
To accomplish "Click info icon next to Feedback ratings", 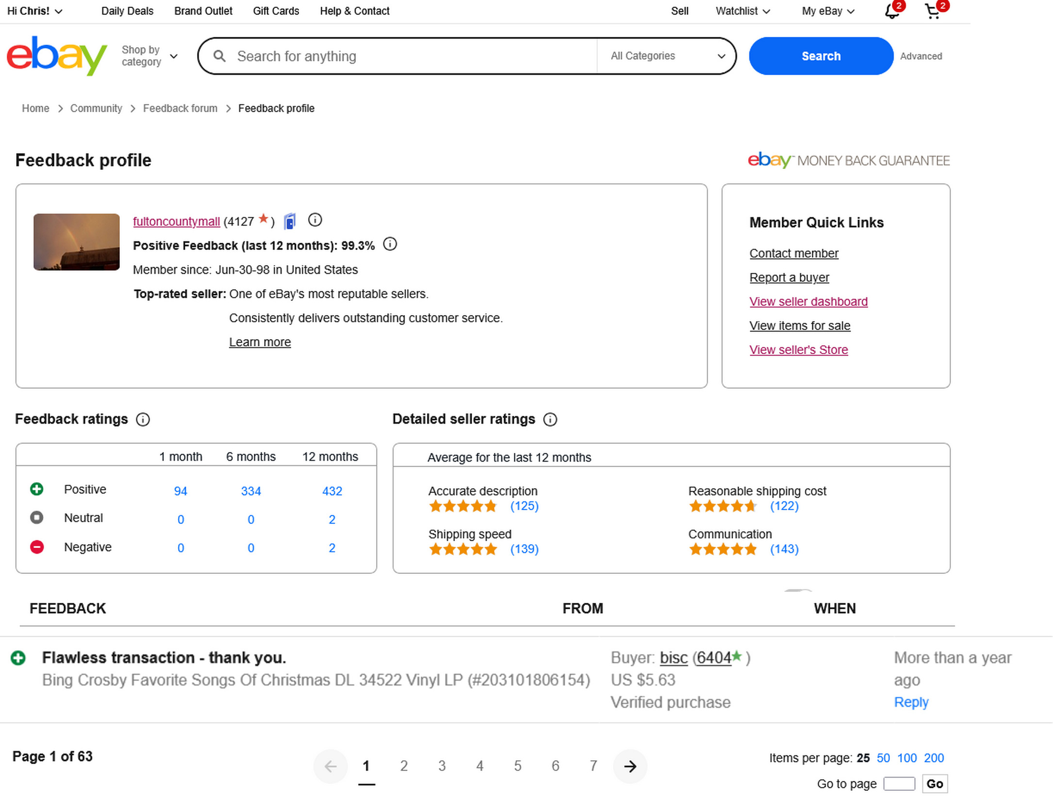I will pos(143,419).
